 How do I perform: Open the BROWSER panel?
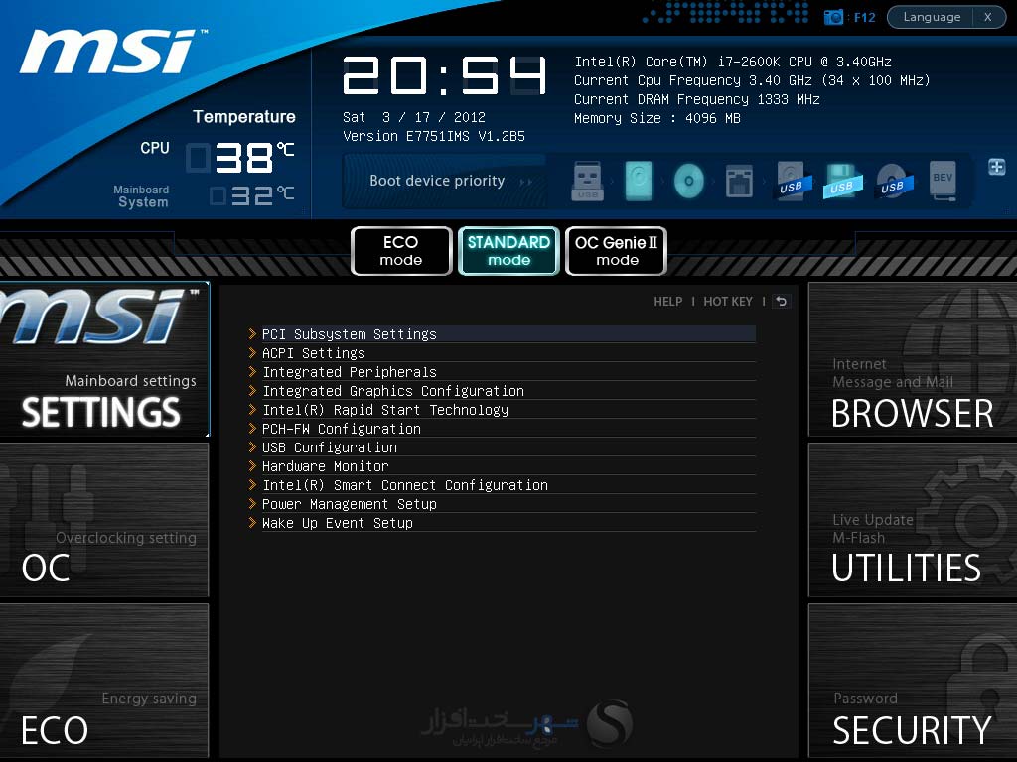[x=913, y=359]
